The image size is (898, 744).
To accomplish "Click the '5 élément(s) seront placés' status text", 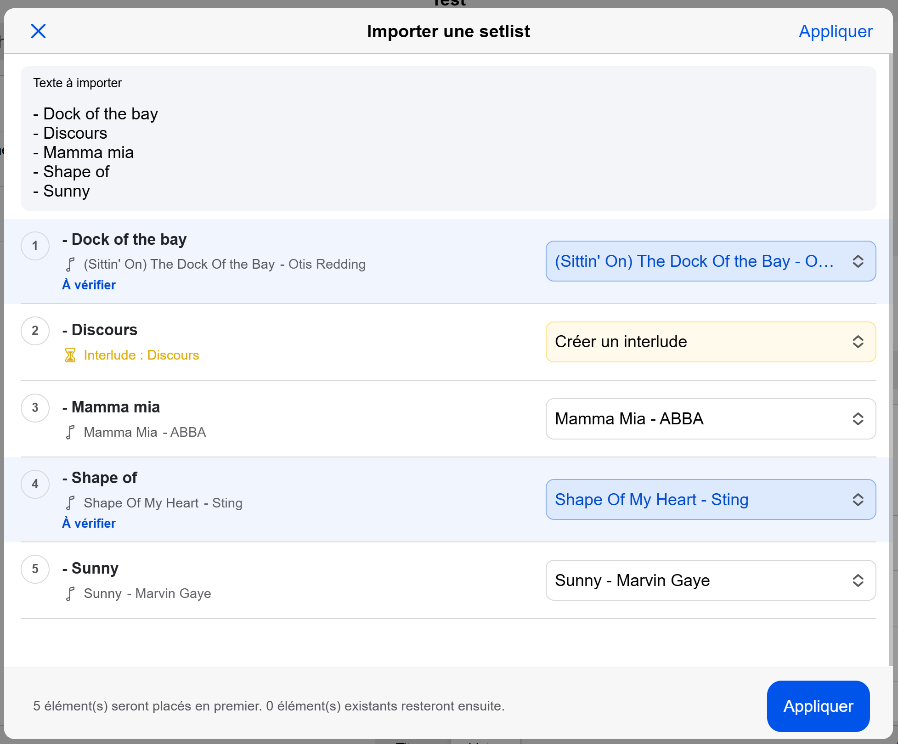I will point(269,706).
